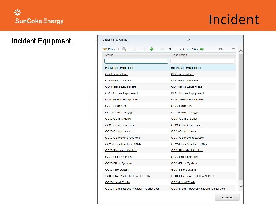Click CD-Locomotives in the Description column

point(182,74)
